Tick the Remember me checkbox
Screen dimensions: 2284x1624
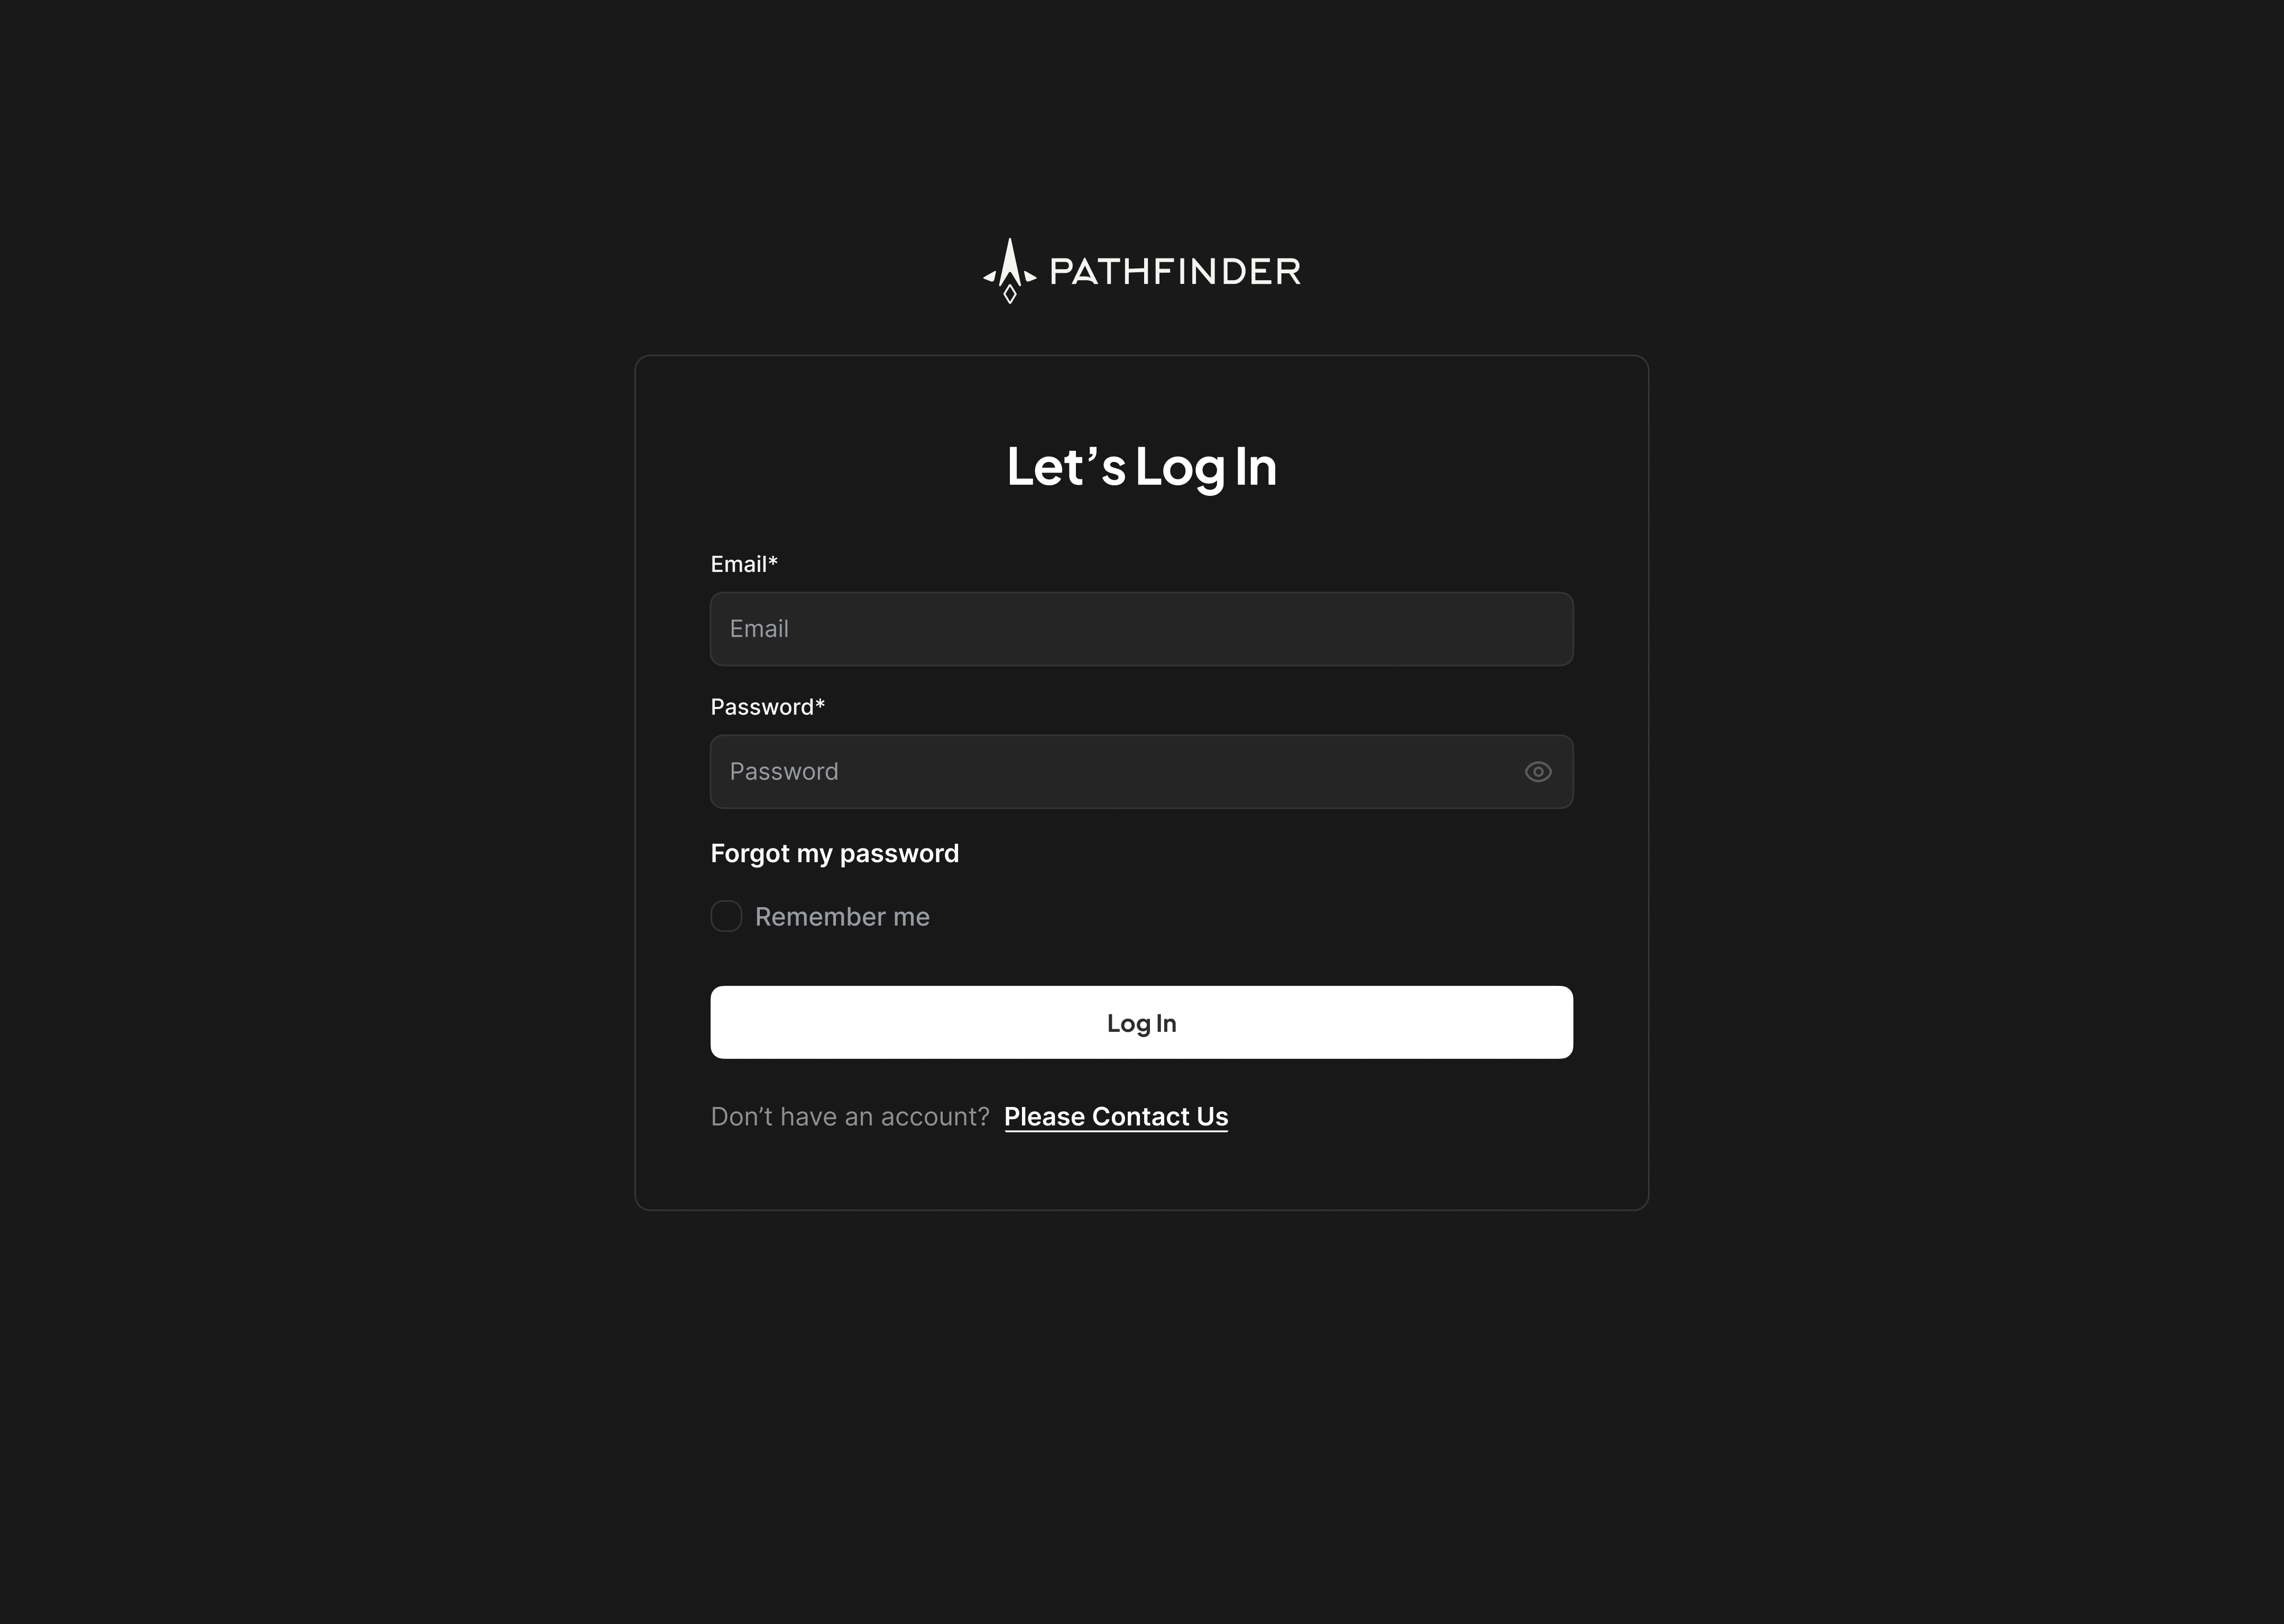coord(726,916)
